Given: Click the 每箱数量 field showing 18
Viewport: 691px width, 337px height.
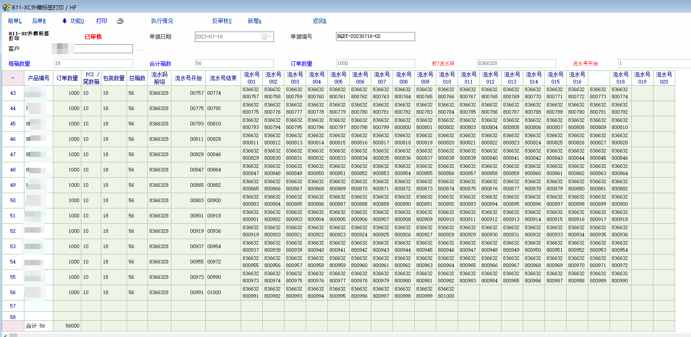Looking at the screenshot, I should [x=93, y=64].
